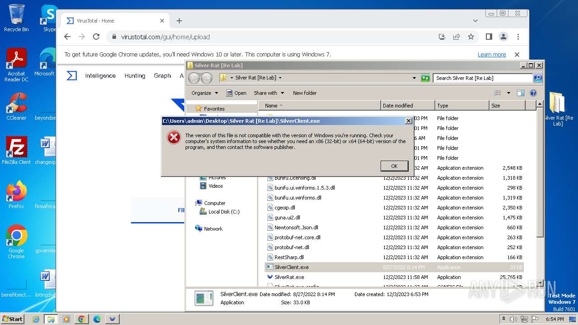Expand Silver Rat [Re Lab] breadcrumb arrow

click(x=280, y=78)
